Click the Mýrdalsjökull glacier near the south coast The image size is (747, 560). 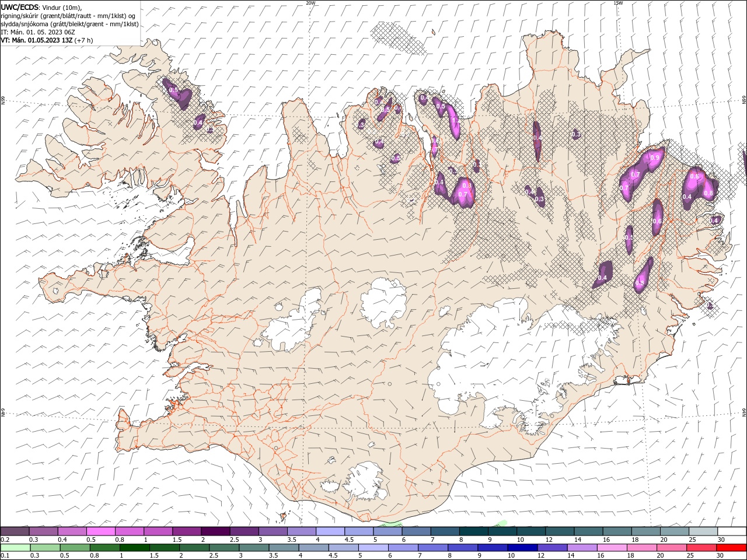pos(365,482)
